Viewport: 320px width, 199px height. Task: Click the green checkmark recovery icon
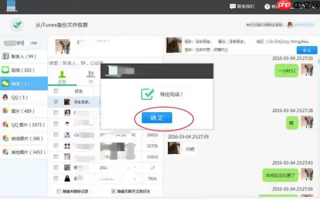(x=17, y=25)
